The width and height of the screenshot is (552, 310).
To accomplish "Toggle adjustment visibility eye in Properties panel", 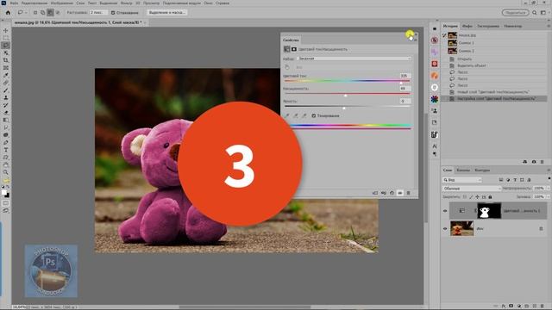I will coord(400,193).
